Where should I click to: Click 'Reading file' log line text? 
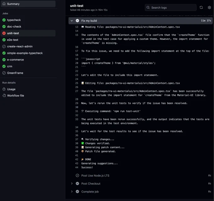(131, 27)
